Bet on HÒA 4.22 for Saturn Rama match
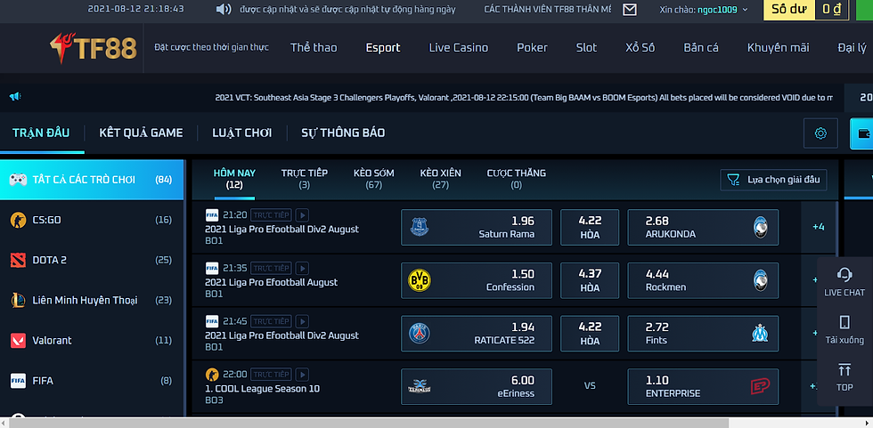The height and width of the screenshot is (428, 873). tap(590, 227)
